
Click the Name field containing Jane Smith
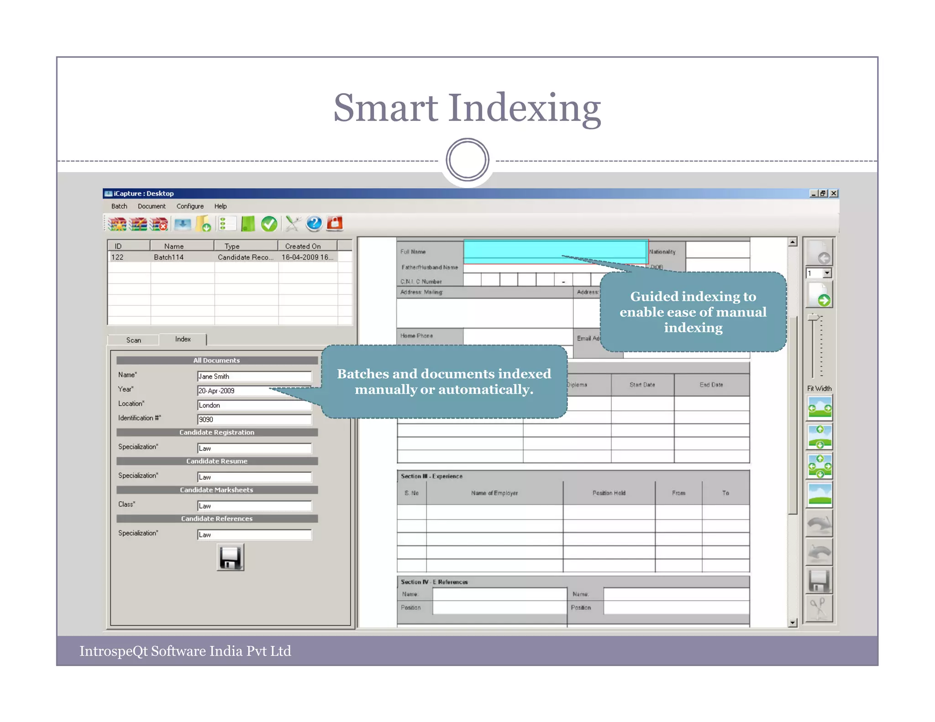(254, 377)
